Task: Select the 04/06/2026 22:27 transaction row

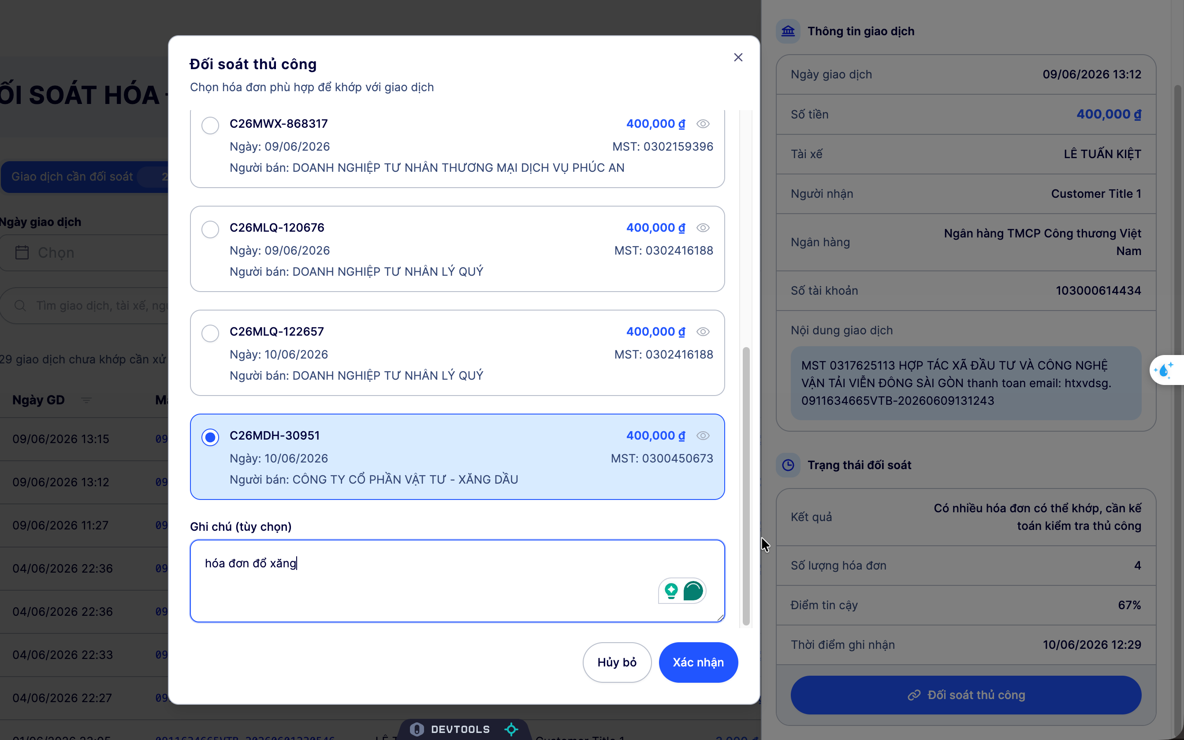Action: pos(84,698)
